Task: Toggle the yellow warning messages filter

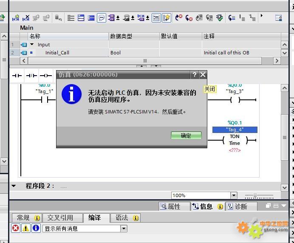Action: [x=25, y=228]
